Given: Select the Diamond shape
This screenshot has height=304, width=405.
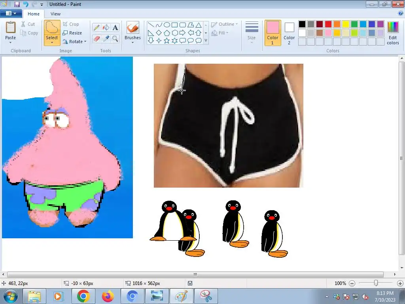Looking at the screenshot, I should click(x=159, y=33).
